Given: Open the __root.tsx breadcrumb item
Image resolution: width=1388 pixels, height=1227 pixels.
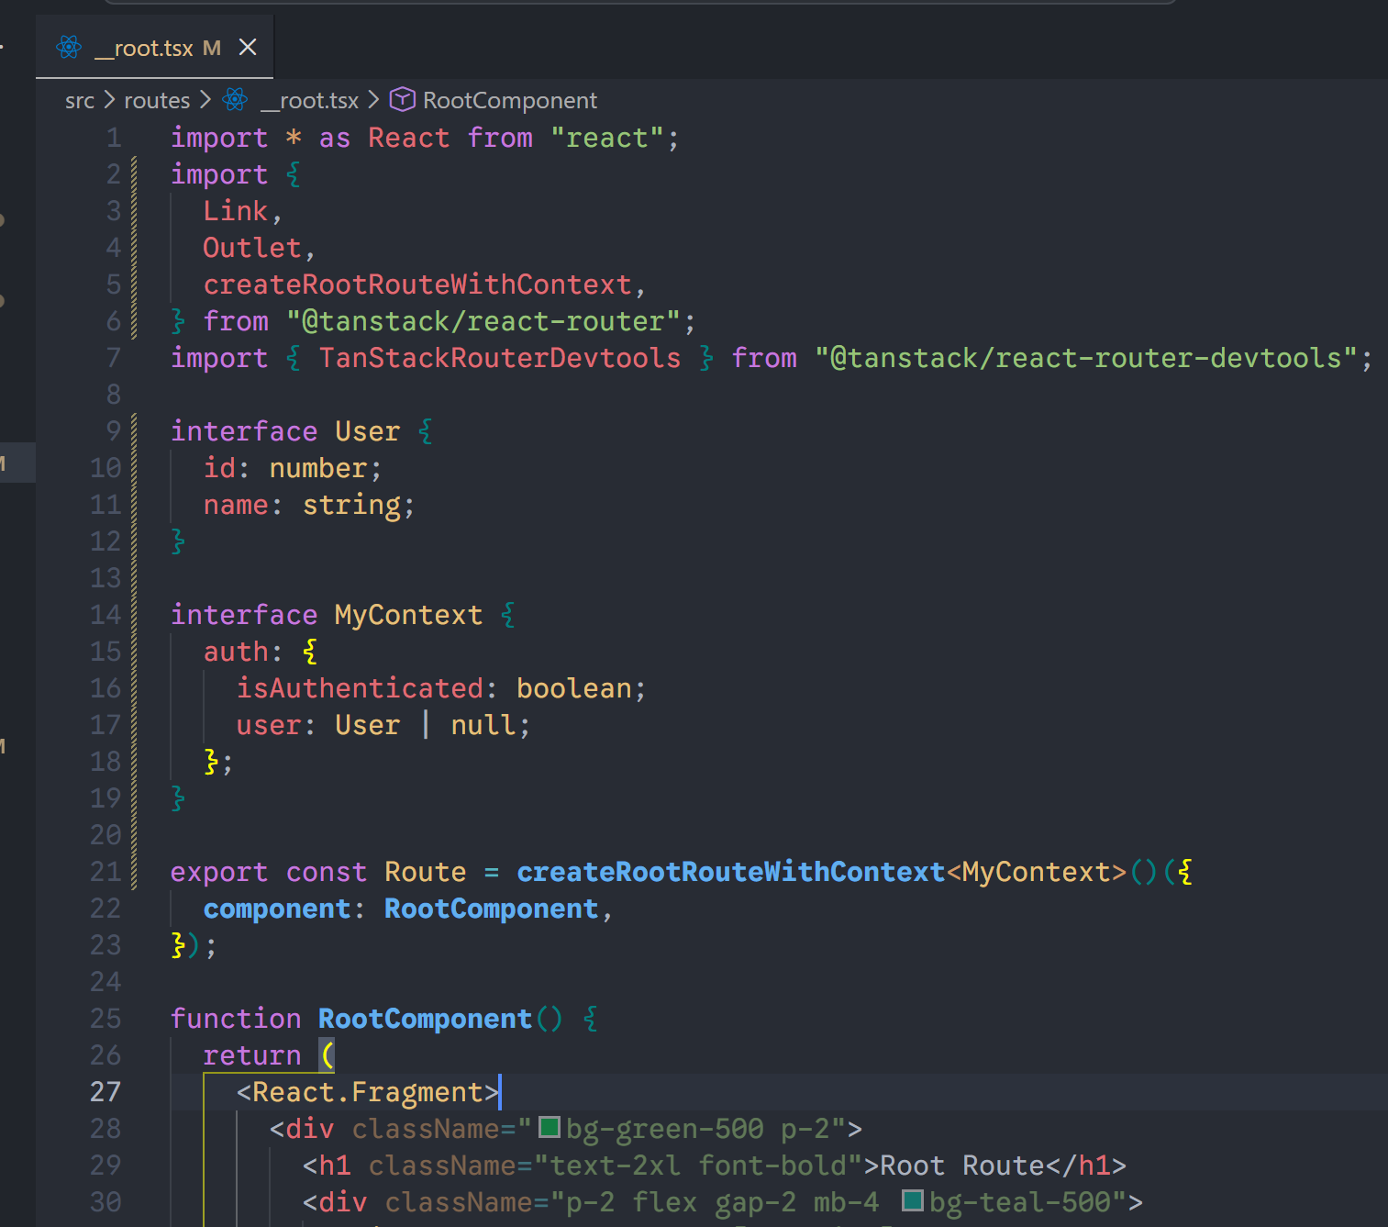Looking at the screenshot, I should pyautogui.click(x=310, y=101).
